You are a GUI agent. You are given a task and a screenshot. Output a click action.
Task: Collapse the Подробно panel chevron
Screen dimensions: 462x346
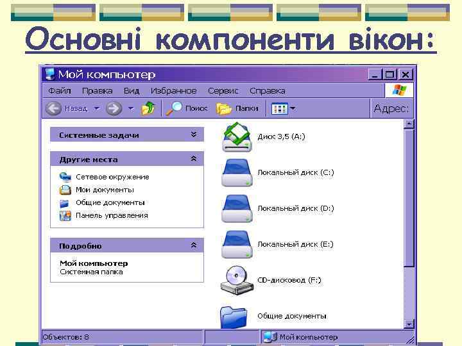click(194, 245)
